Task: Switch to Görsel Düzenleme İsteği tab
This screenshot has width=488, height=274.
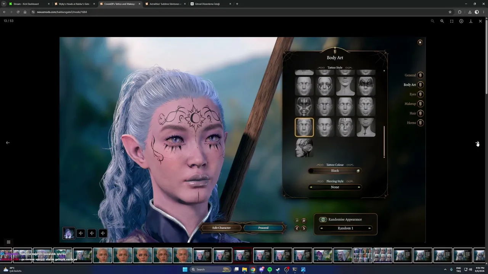Action: 211,4
